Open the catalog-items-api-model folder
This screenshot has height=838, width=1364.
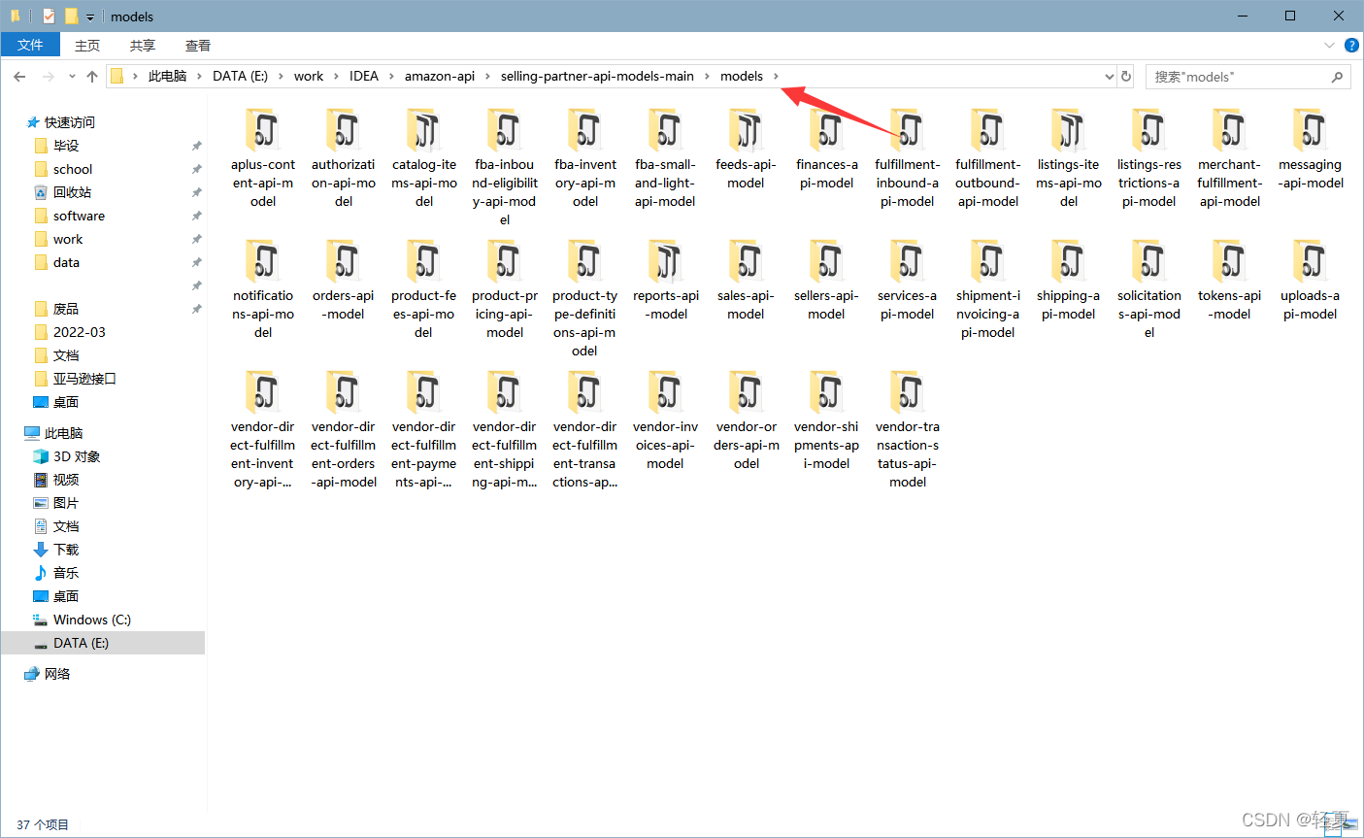[424, 157]
